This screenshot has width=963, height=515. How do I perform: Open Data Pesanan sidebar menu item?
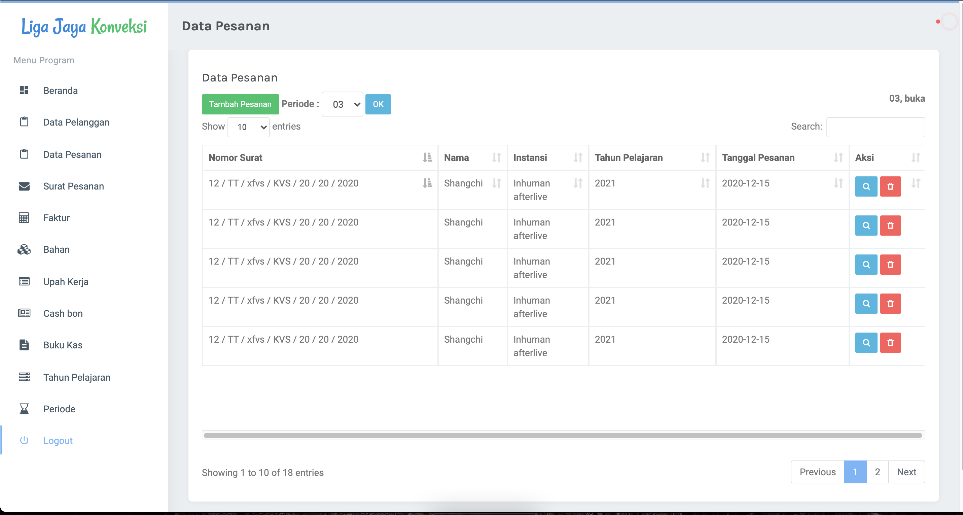click(72, 154)
